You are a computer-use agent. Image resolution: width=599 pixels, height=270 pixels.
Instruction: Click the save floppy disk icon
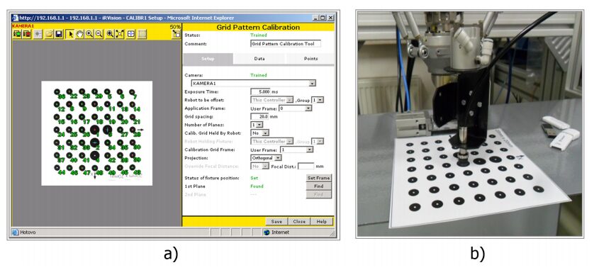click(x=58, y=34)
